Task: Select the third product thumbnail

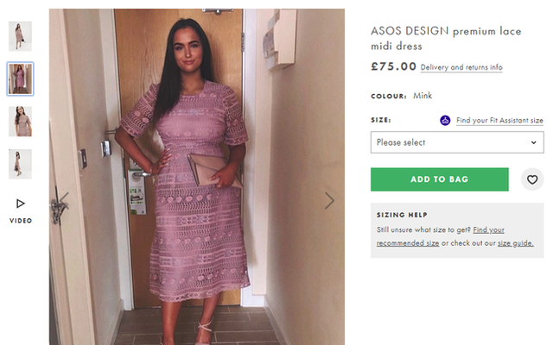Action: coord(20,122)
